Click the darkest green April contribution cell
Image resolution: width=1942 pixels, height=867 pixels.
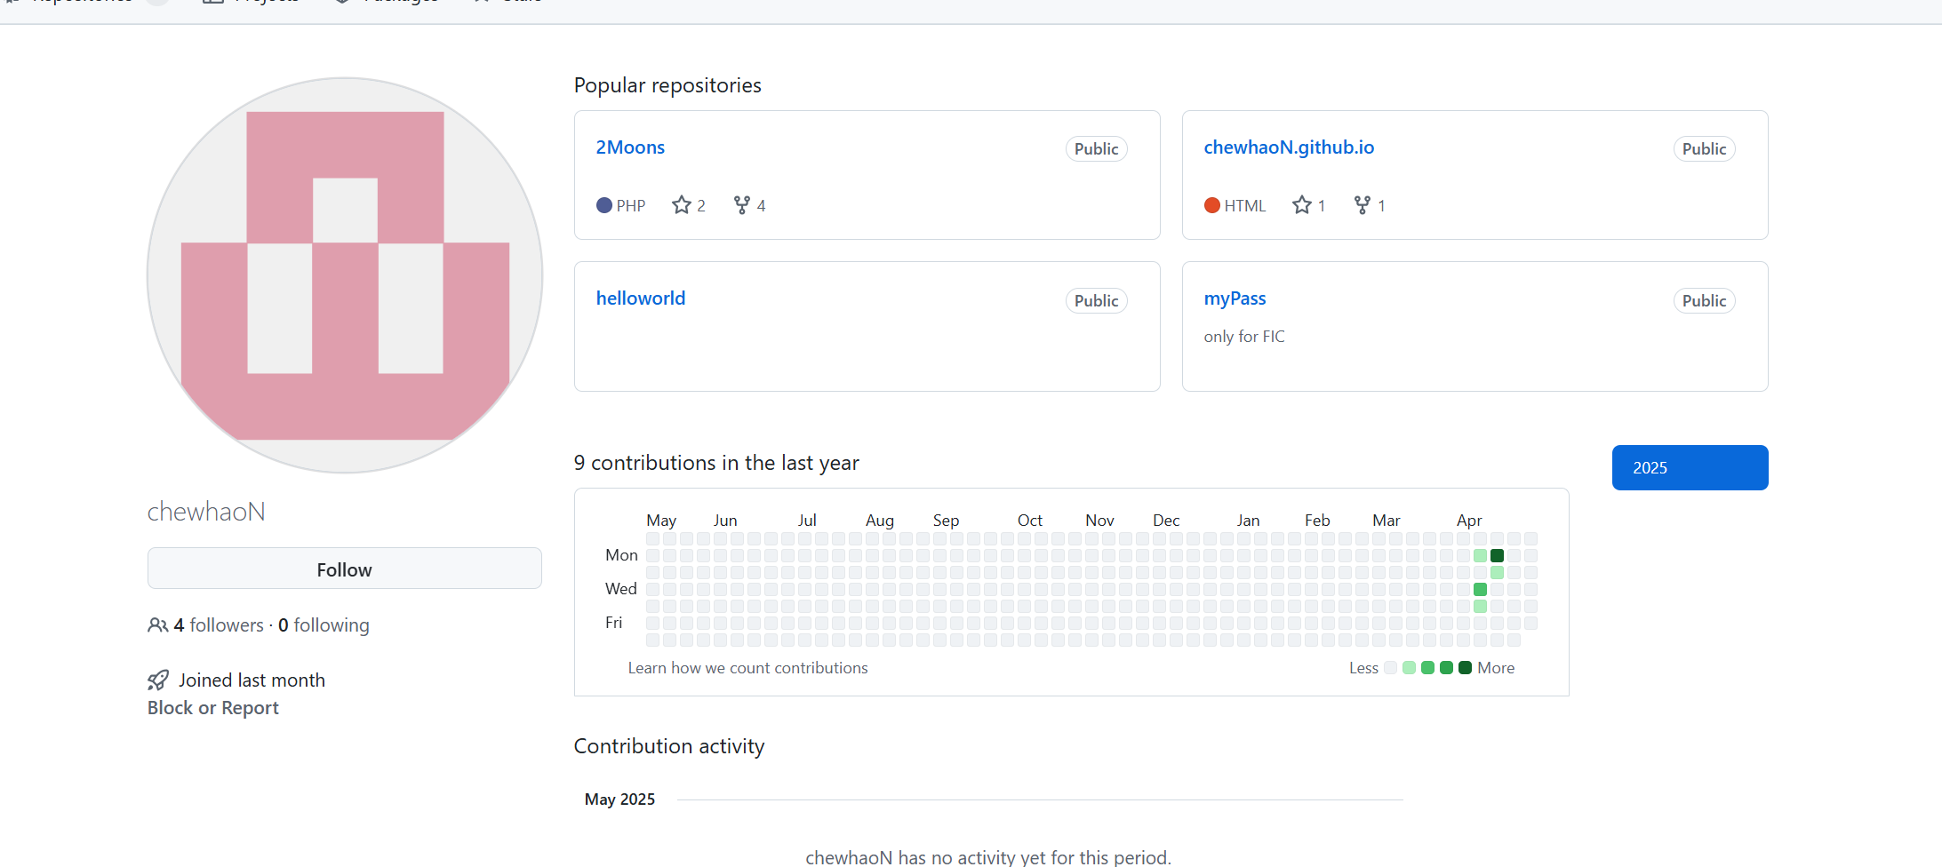pyautogui.click(x=1497, y=556)
